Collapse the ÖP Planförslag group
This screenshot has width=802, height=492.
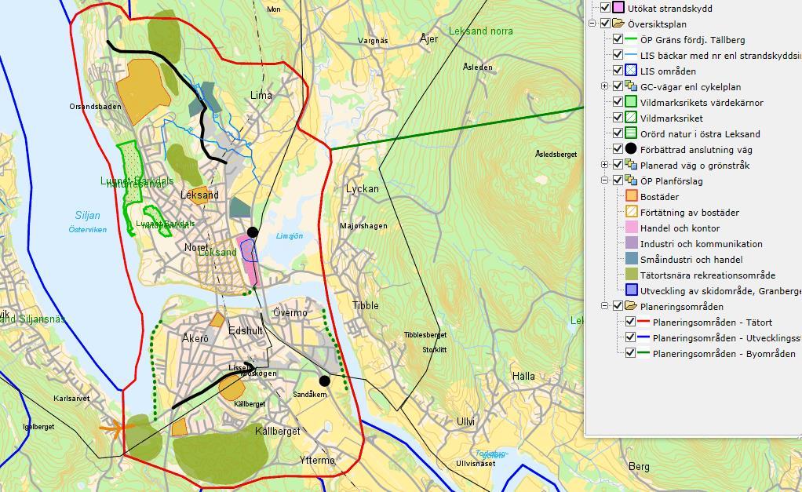tap(605, 180)
